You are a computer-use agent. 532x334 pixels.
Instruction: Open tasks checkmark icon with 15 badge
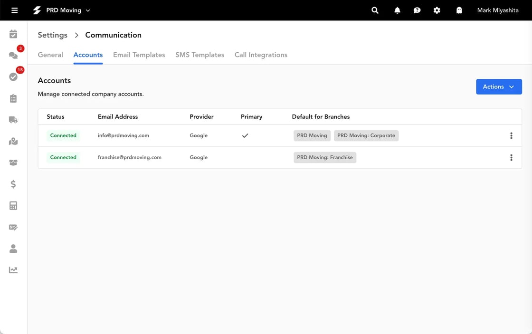click(x=13, y=76)
